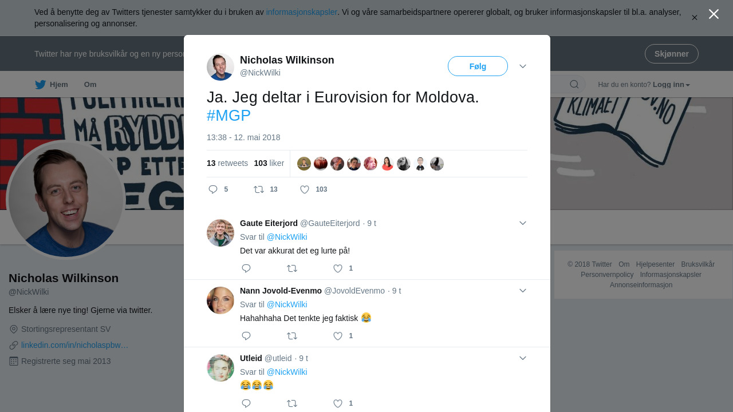Open the Om menu item
This screenshot has width=733, height=412.
(x=90, y=85)
